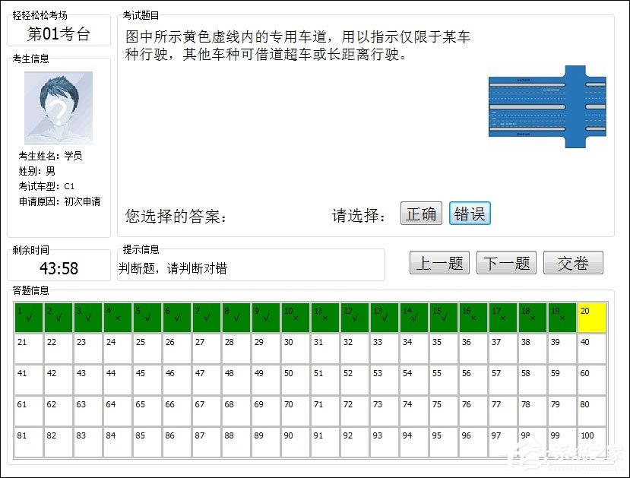Select question 21 in answer grid
630x478 pixels.
(28, 349)
